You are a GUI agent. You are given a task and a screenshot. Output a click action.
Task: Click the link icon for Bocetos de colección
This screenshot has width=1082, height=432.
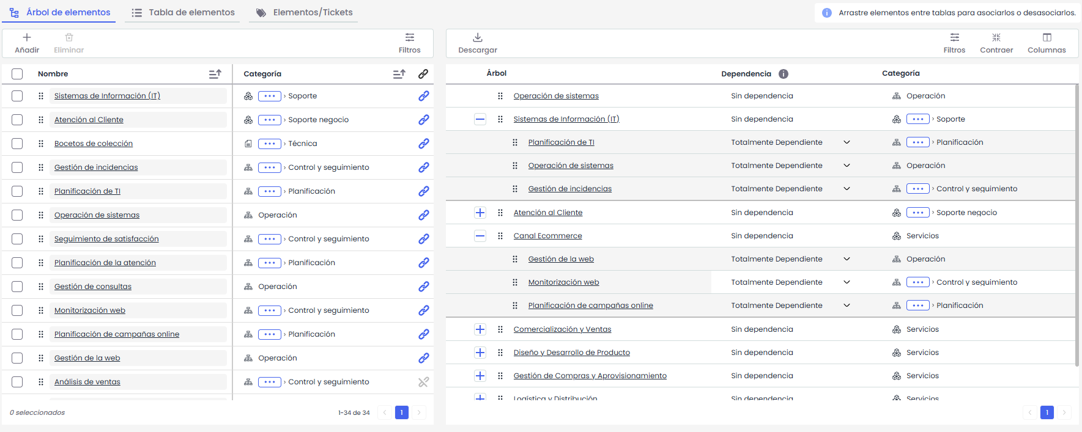(423, 144)
